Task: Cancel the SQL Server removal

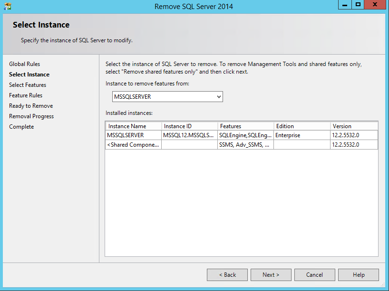Action: pyautogui.click(x=314, y=275)
